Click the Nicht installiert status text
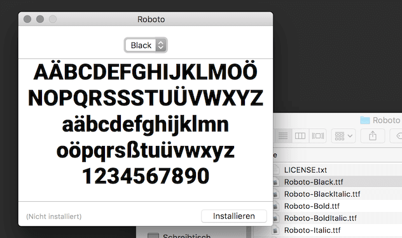This screenshot has width=402, height=238. point(54,216)
